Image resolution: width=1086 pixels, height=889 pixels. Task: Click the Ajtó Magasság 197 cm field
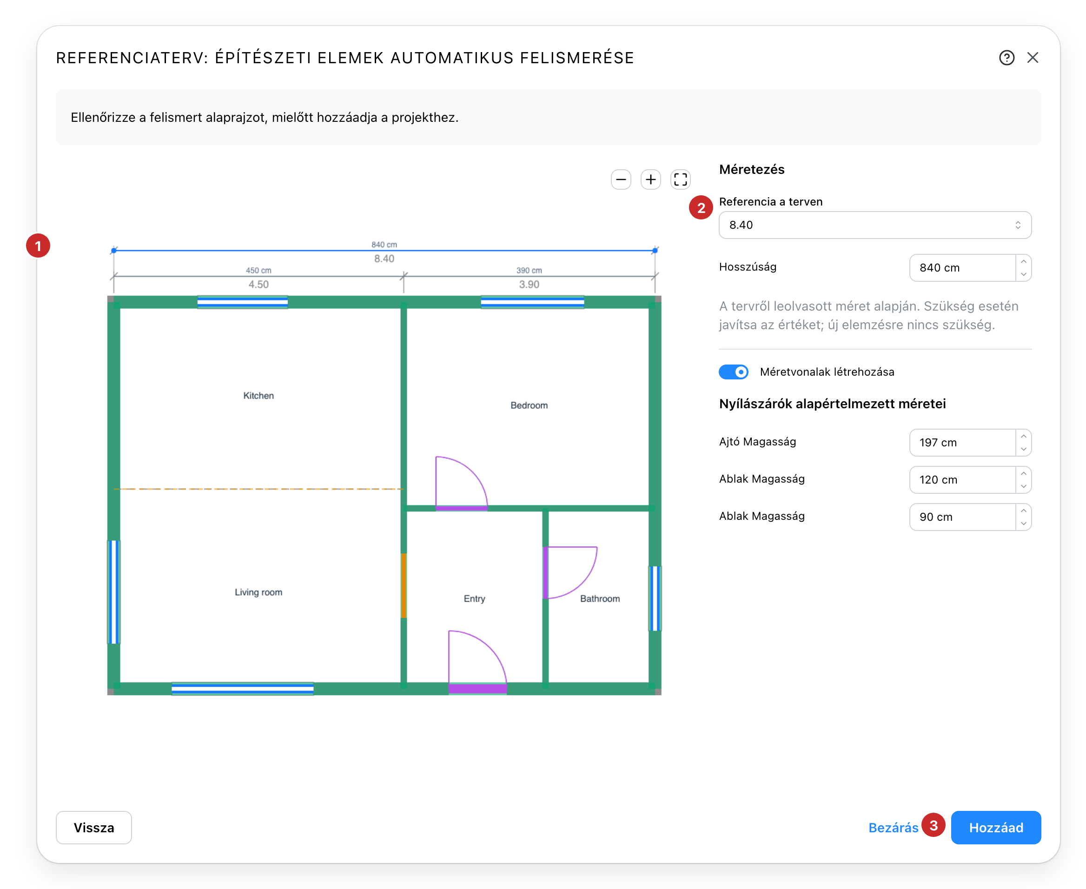point(962,443)
